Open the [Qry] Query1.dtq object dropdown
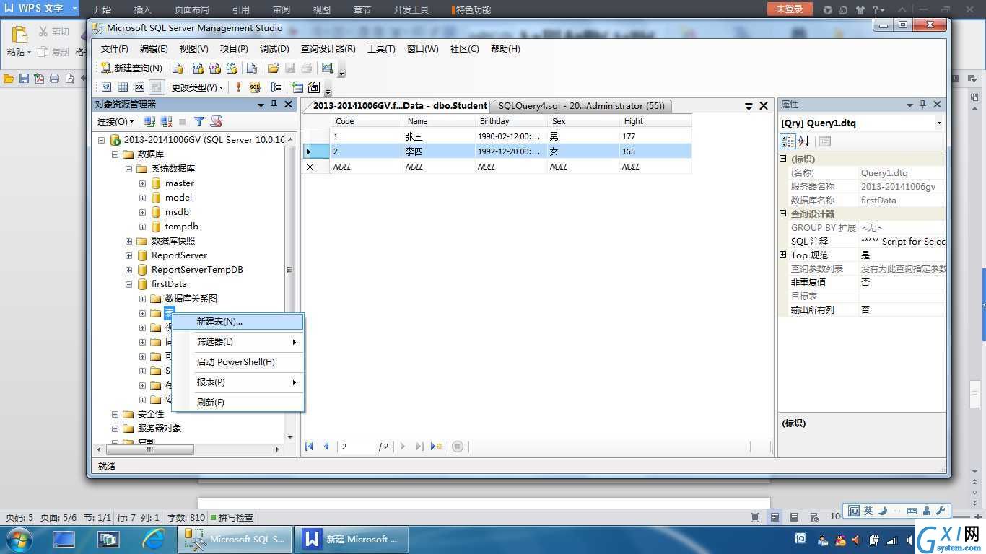This screenshot has height=554, width=986. pos(939,123)
